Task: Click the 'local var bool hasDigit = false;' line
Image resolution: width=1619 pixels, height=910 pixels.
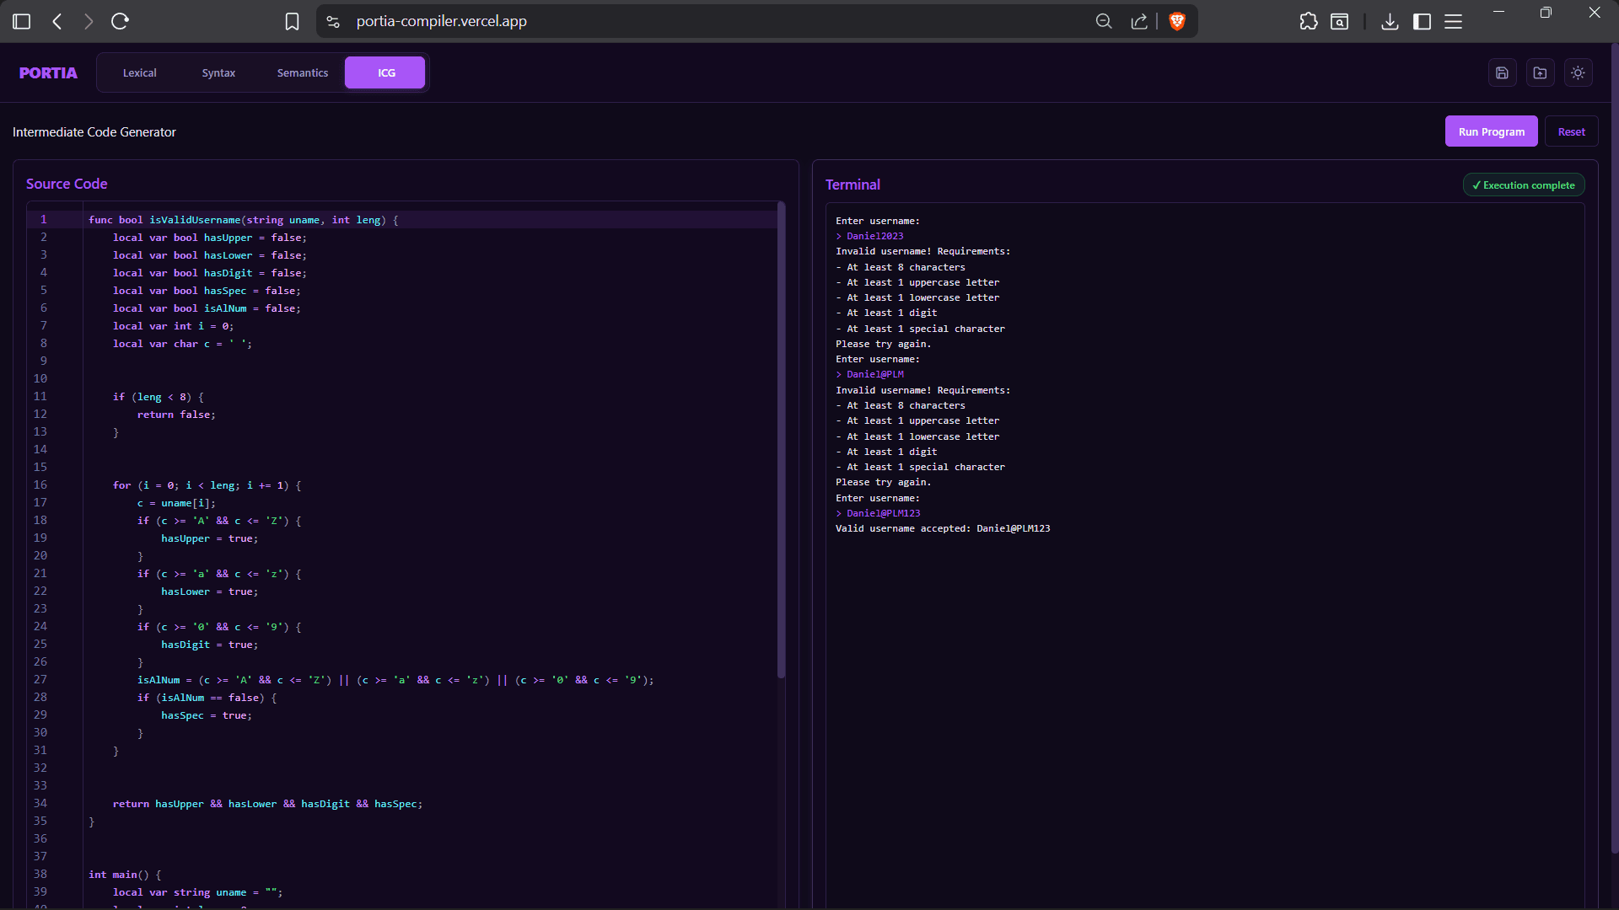Action: pyautogui.click(x=210, y=273)
